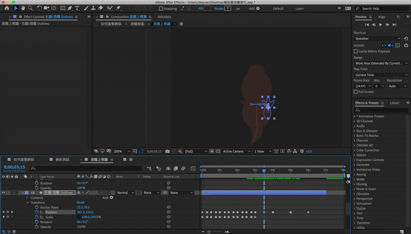Open the viewer magnification 200% dropdown
The height and width of the screenshot is (234, 411).
click(122, 151)
